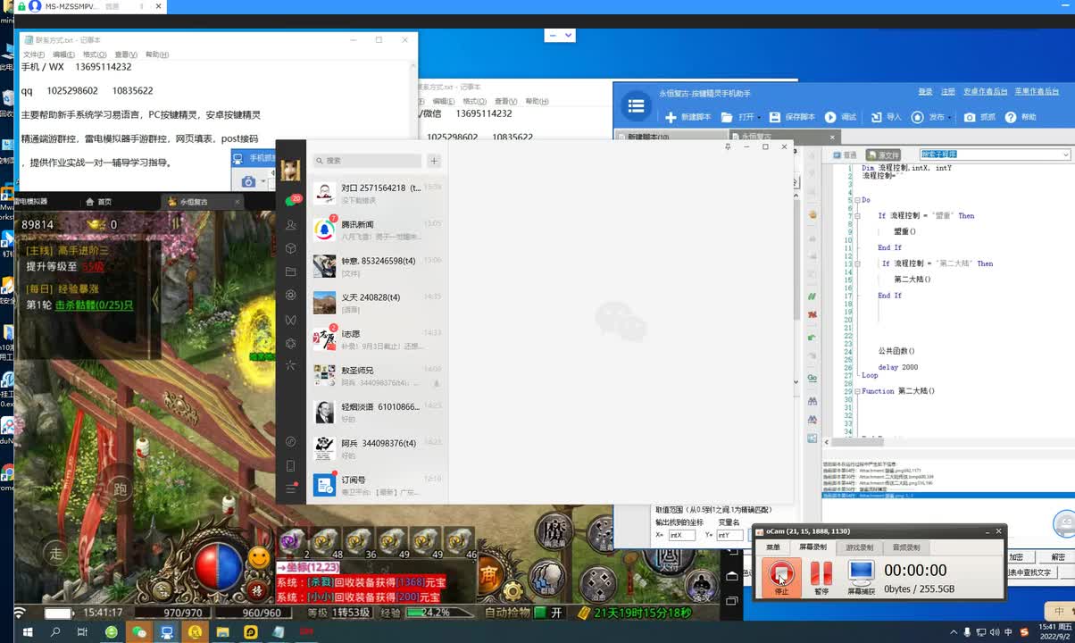Viewport: 1075px width, 643px height.
Task: Click 新建脚本 in script editor toolbar
Action: pyautogui.click(x=688, y=117)
